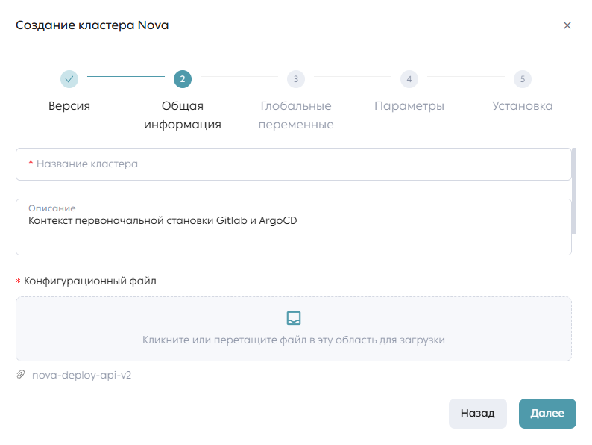Click the form's vertical scrollbar
The height and width of the screenshot is (445, 592).
[x=574, y=191]
